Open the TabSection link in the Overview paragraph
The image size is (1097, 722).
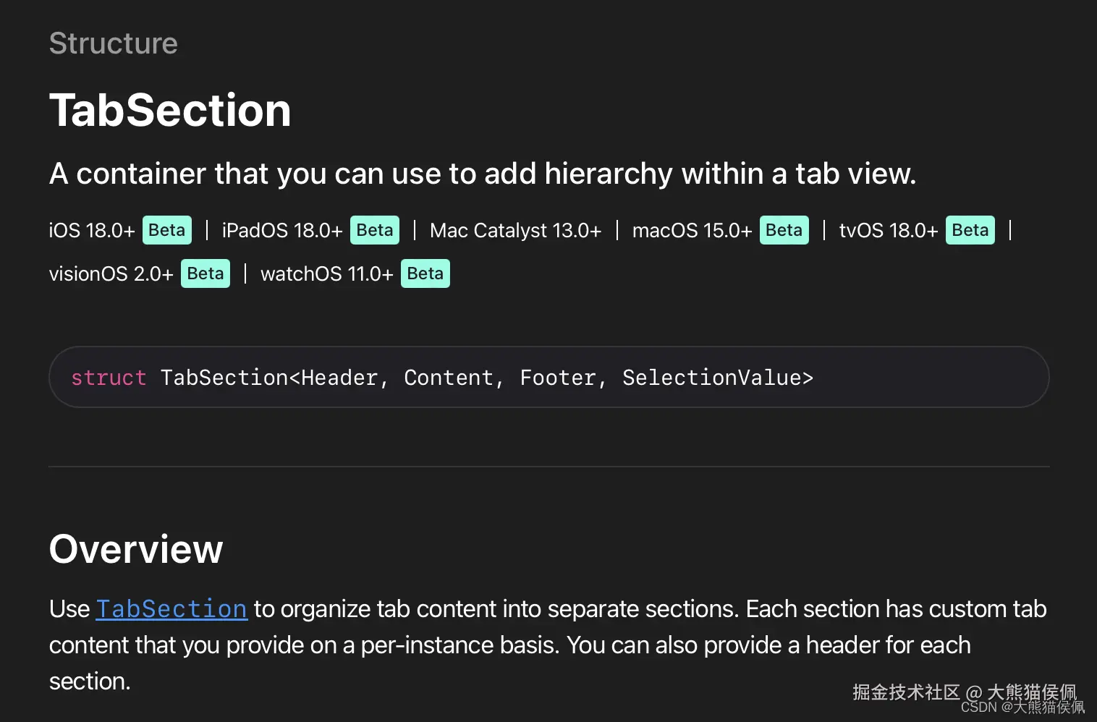[x=171, y=609]
